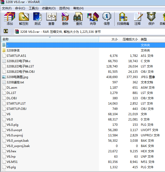Open the Options (选项) menu
The width and height of the screenshot is (165, 172).
point(64,8)
